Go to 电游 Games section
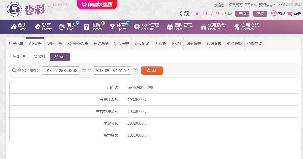 tap(93, 27)
